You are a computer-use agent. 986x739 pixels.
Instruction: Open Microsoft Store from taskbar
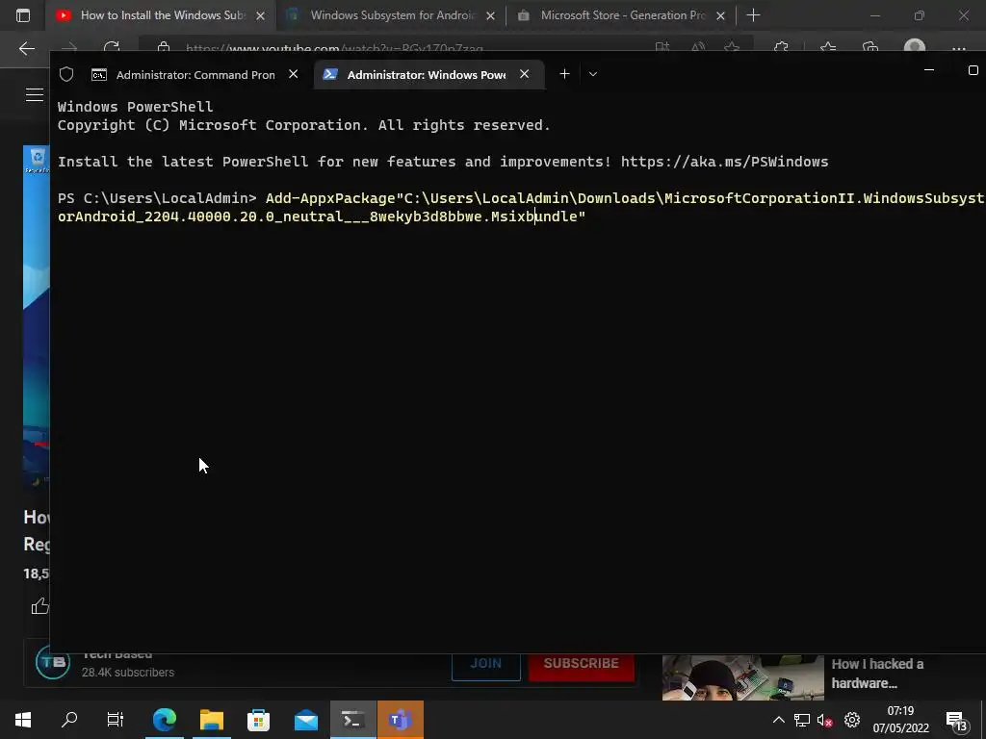pos(258,720)
